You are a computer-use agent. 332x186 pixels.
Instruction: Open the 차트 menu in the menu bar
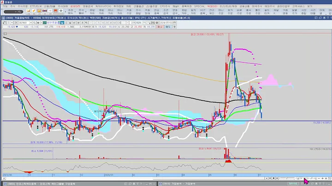(129, 6)
